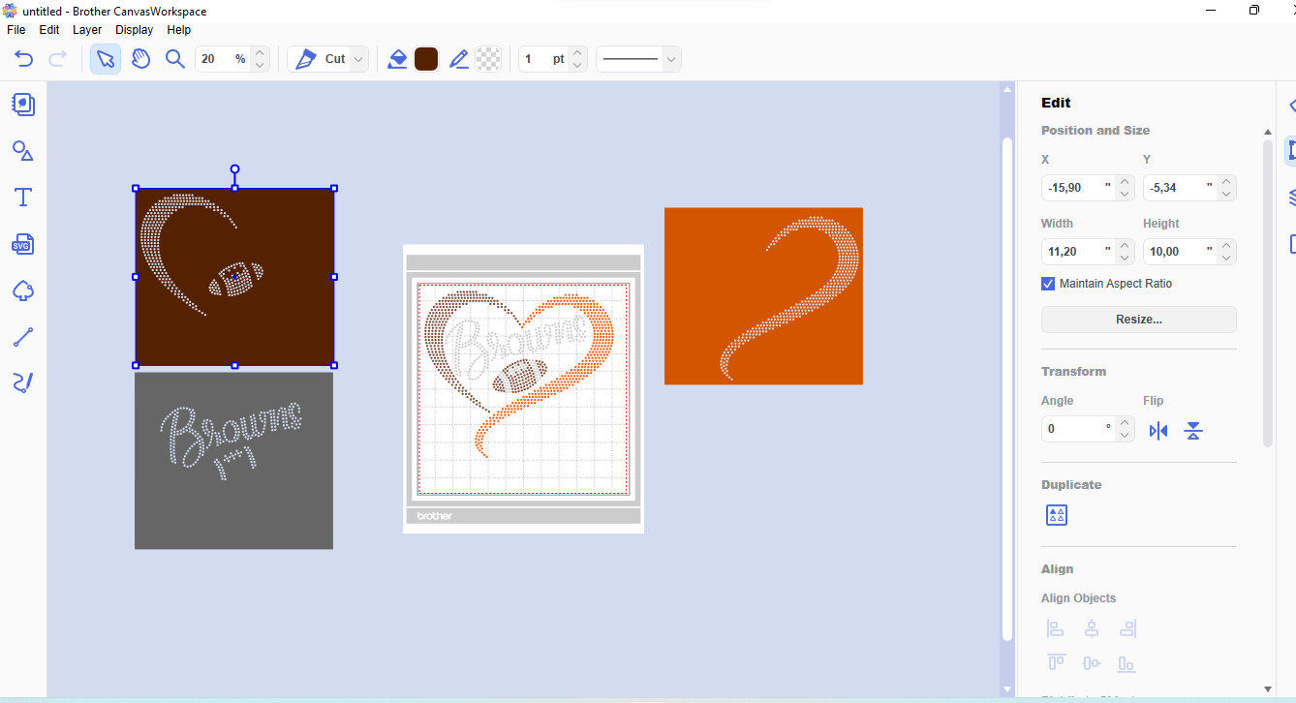Screen dimensions: 1296x703
Task: Click the Height input field
Action: 1180,252
